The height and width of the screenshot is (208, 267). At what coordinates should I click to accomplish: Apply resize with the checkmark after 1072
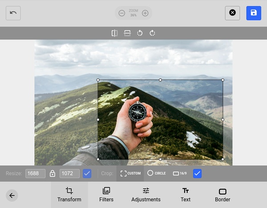pyautogui.click(x=87, y=174)
